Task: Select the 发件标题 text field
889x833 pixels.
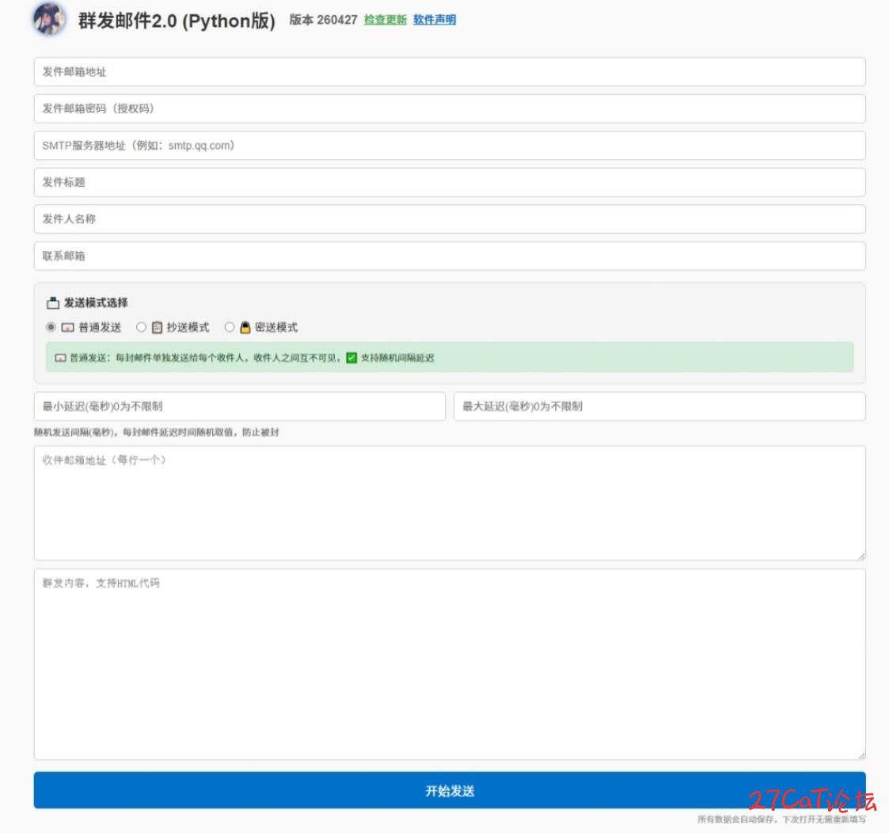Action: tap(449, 182)
